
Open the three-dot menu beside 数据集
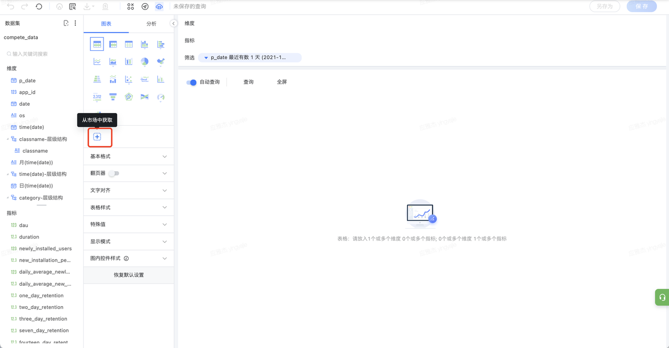75,23
